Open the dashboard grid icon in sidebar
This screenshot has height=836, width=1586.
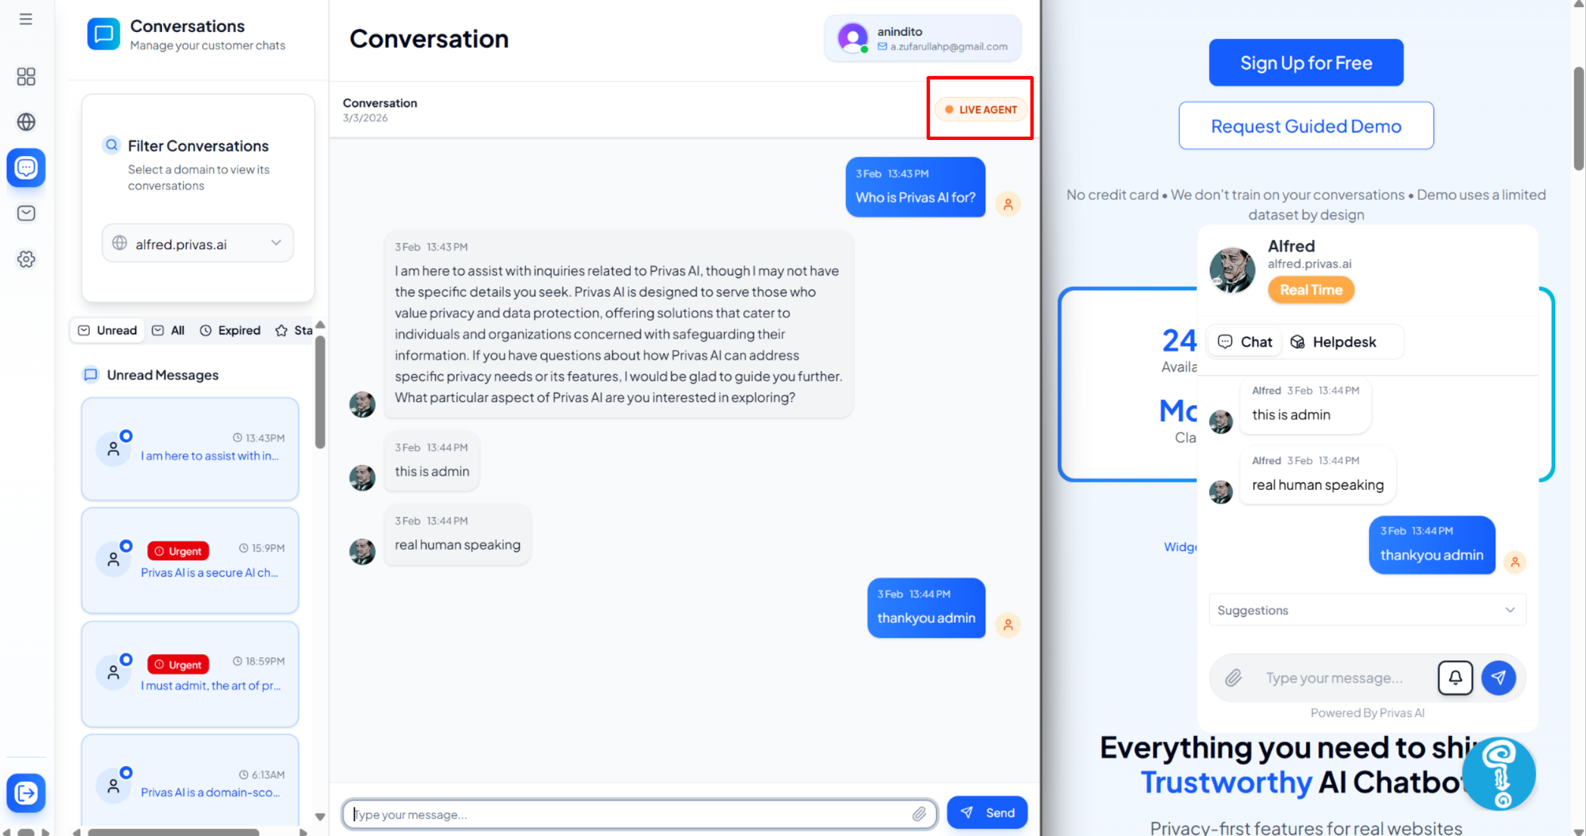(26, 76)
